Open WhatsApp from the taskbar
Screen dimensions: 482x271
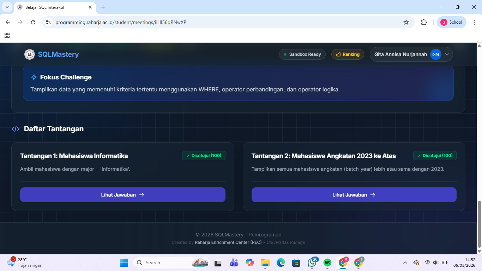(x=312, y=263)
